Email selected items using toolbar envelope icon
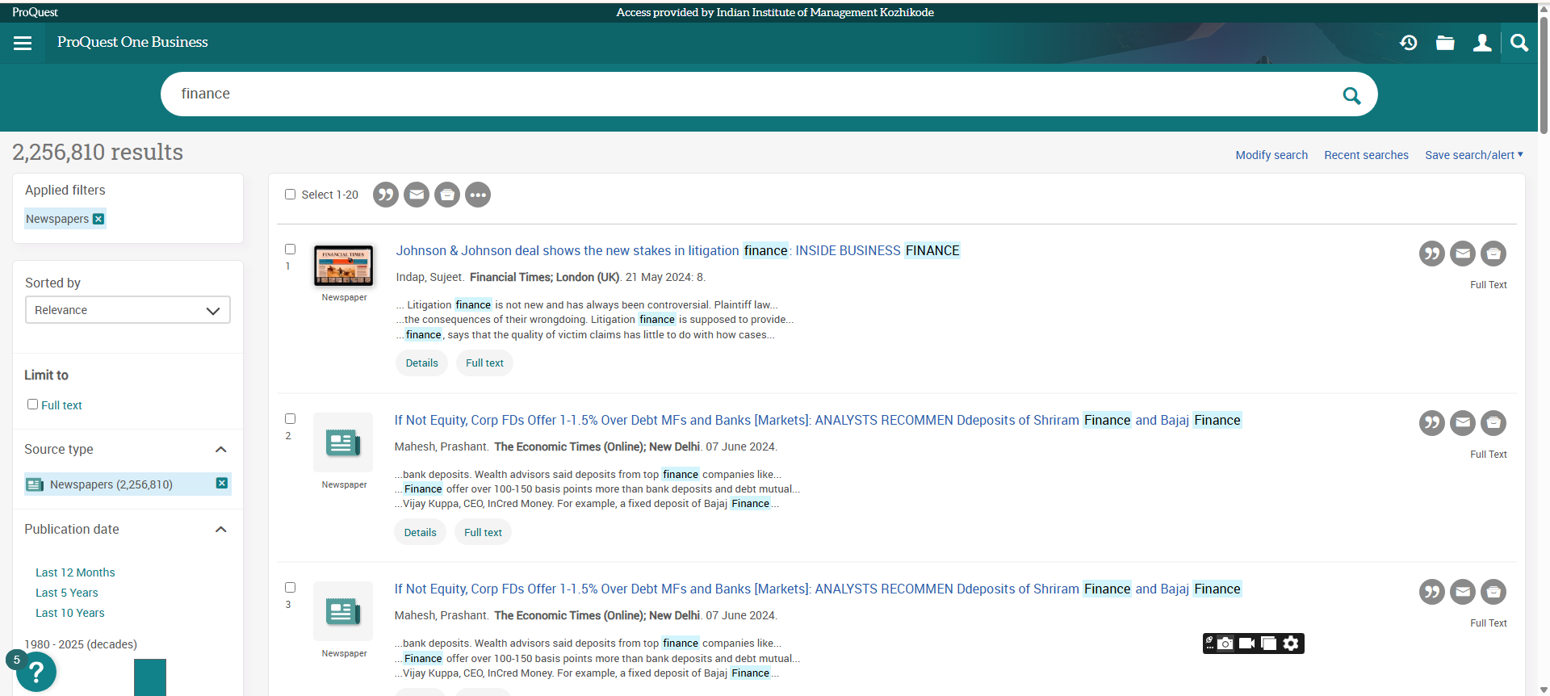 417,195
